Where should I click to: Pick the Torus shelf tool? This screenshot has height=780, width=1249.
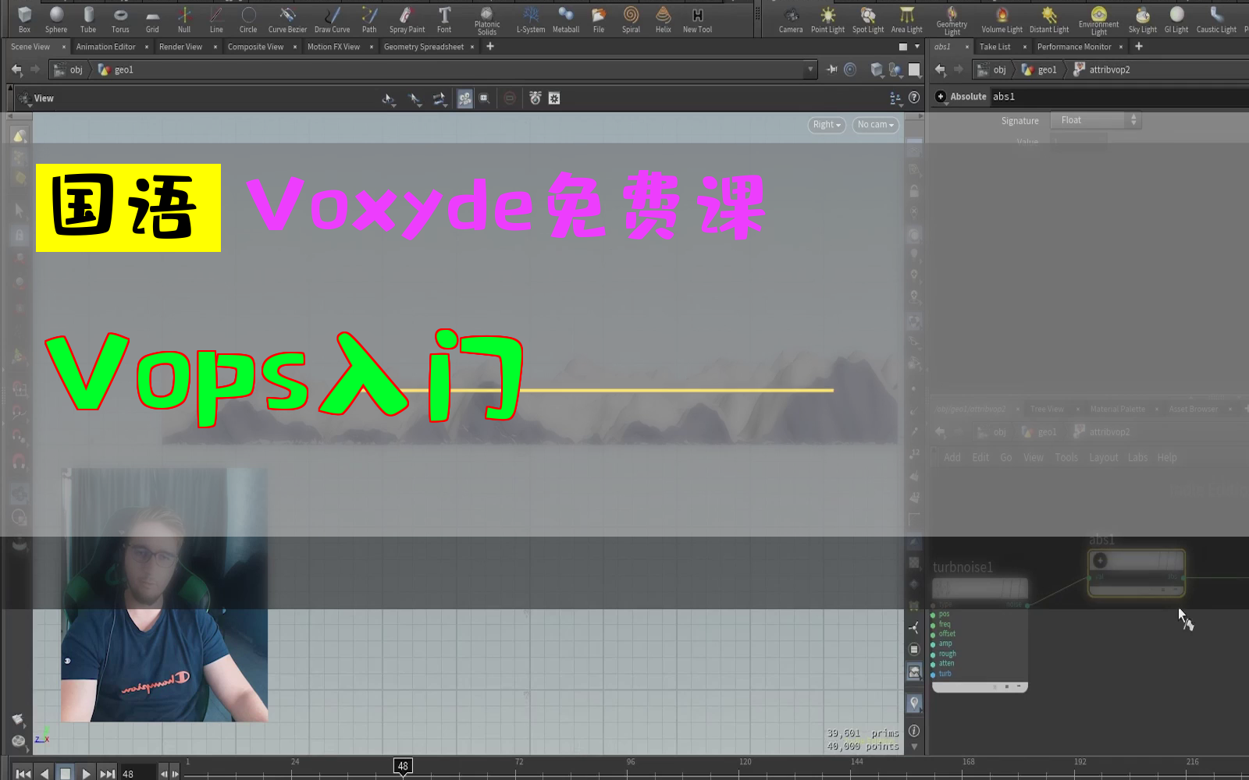click(x=120, y=19)
